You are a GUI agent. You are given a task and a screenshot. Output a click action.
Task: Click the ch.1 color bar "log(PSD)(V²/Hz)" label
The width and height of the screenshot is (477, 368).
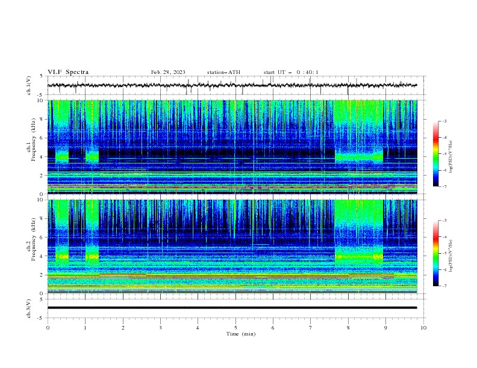click(x=451, y=157)
